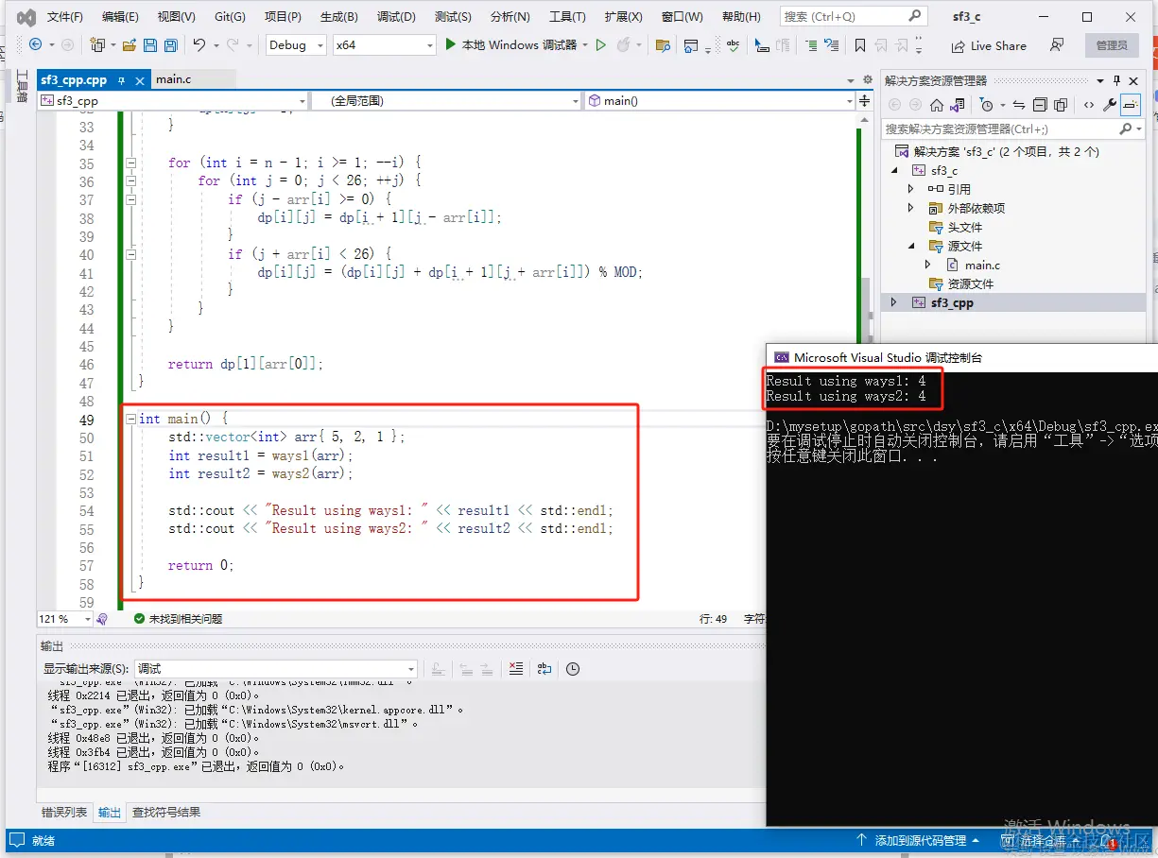Image resolution: width=1158 pixels, height=858 pixels.
Task: Click the increase indent toolbar icon
Action: 812,44
